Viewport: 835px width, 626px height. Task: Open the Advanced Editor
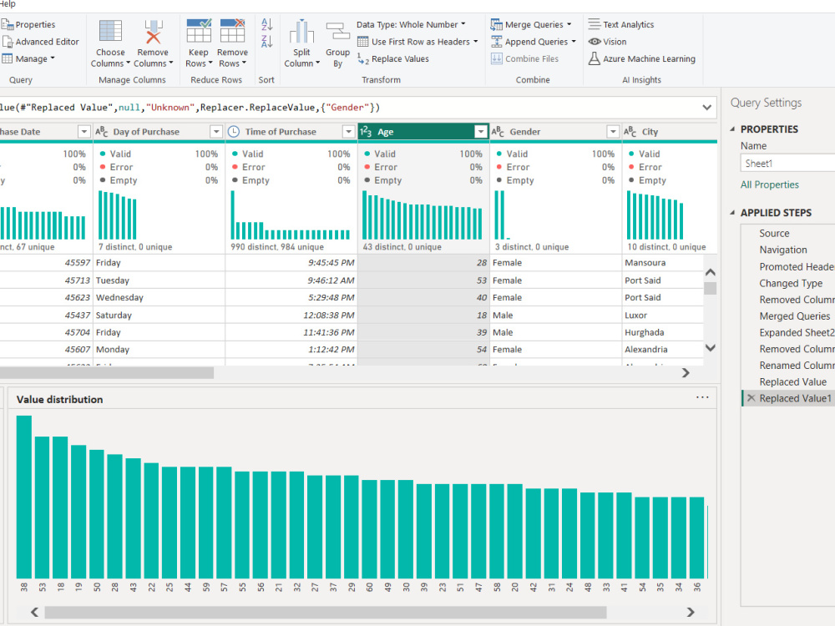(x=40, y=42)
